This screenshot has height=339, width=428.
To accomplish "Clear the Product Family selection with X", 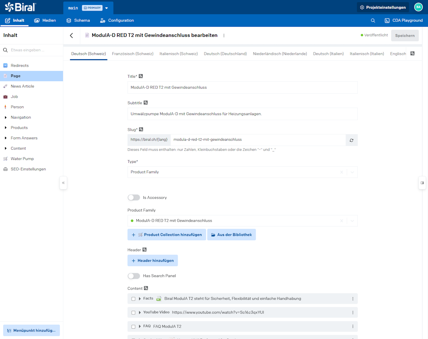I will (341, 221).
